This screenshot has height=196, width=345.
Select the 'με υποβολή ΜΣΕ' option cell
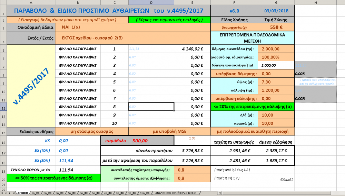coord(169,131)
